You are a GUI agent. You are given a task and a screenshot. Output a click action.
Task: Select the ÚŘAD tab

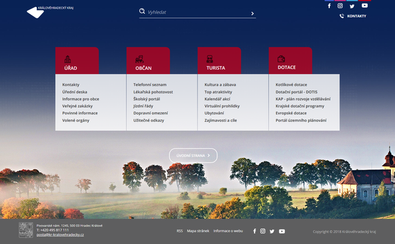pyautogui.click(x=77, y=60)
